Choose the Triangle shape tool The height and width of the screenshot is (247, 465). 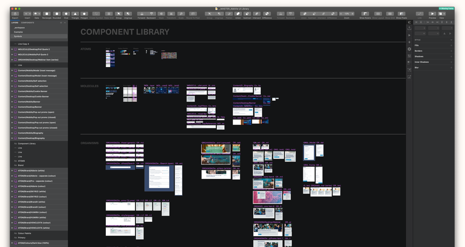(x=75, y=14)
